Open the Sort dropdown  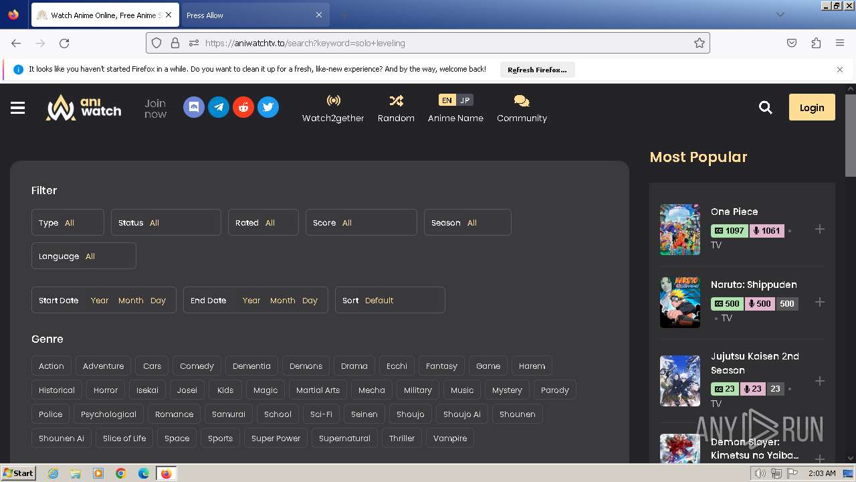click(x=390, y=300)
